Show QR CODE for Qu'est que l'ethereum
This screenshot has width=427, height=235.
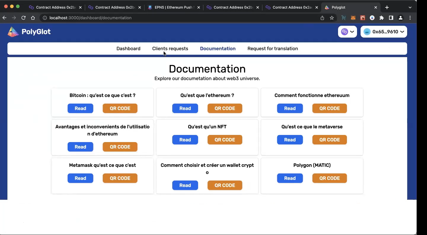tap(225, 108)
